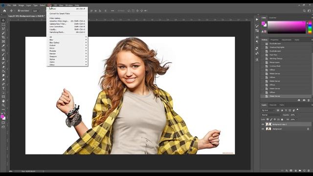This screenshot has height=176, width=313.
Task: Hide the Background layer eye icon
Action: 263,129
